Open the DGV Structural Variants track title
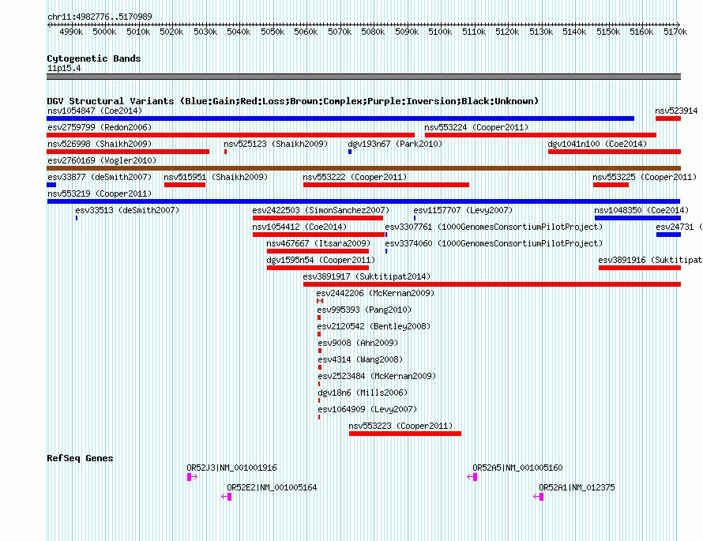 (x=292, y=101)
